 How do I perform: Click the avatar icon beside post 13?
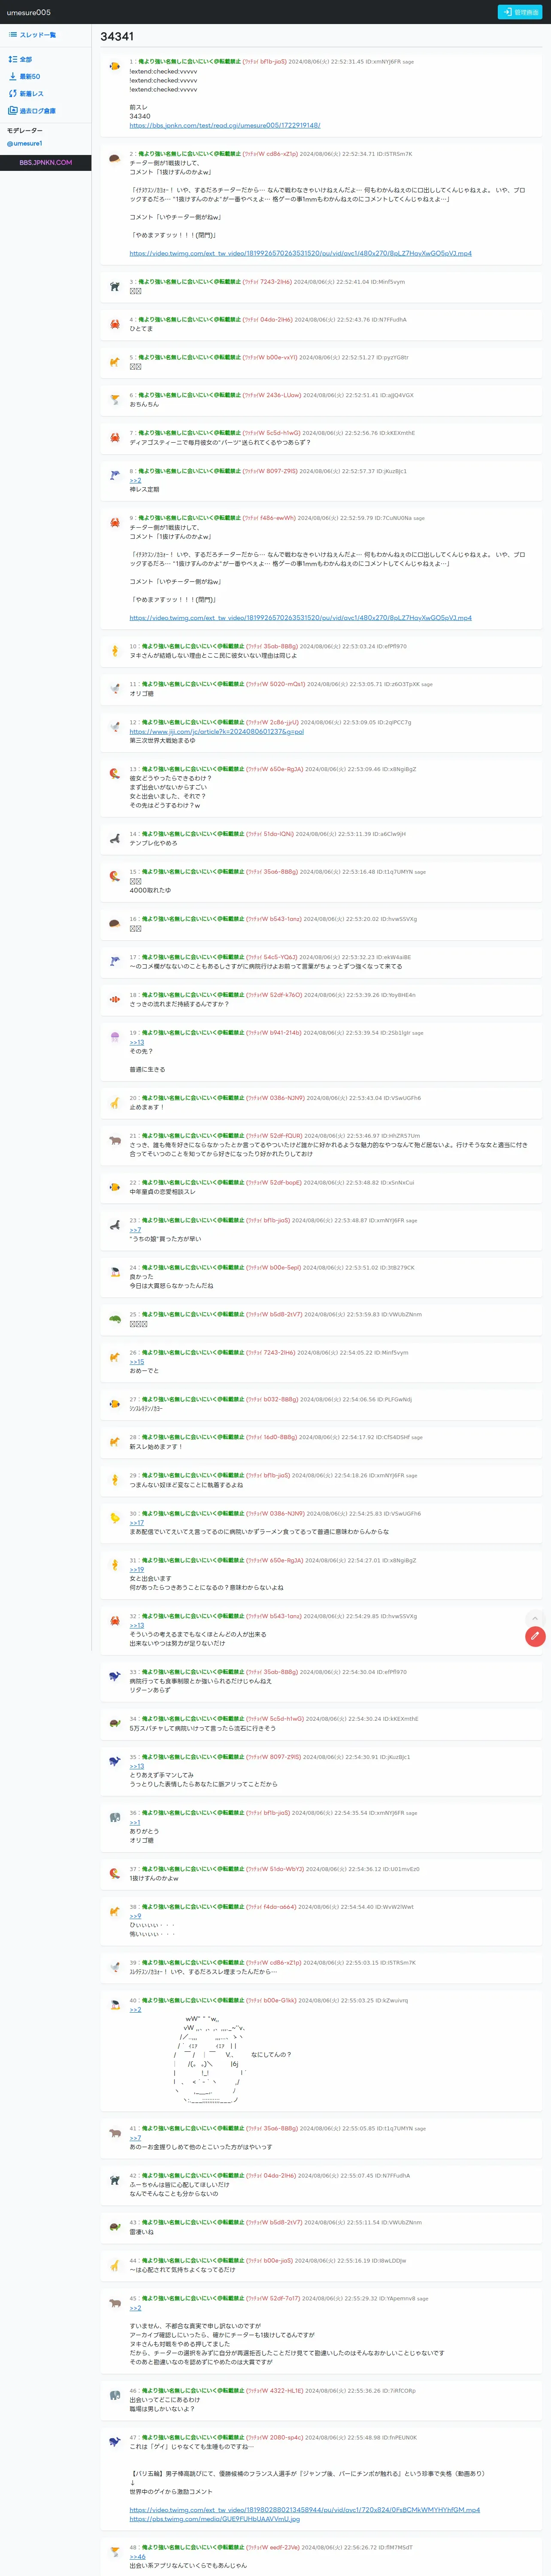(x=115, y=774)
